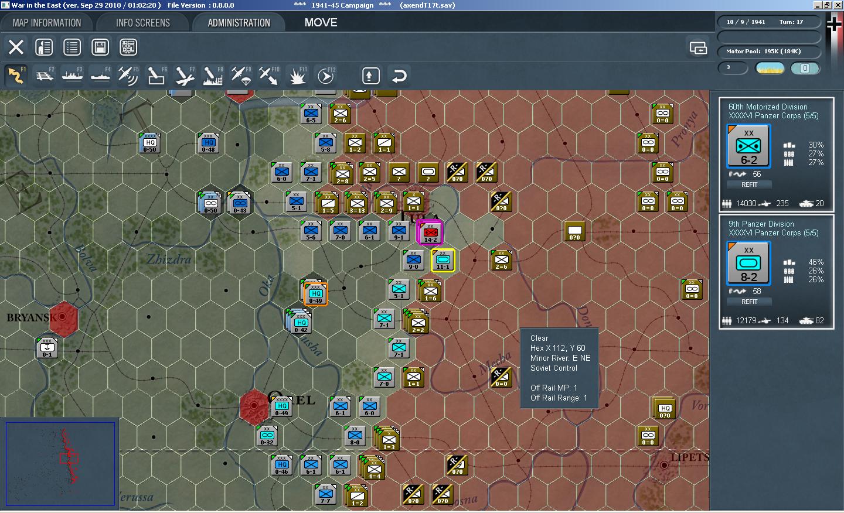Click REFIT under 9th Panzer Division

pyautogui.click(x=749, y=302)
